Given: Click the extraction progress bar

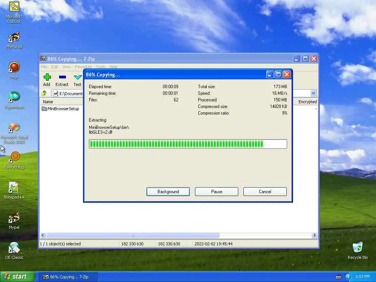Looking at the screenshot, I should click(188, 144).
